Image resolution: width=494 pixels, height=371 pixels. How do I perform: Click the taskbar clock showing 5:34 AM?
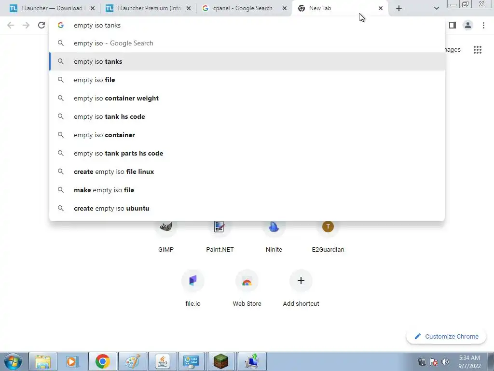[x=469, y=361]
